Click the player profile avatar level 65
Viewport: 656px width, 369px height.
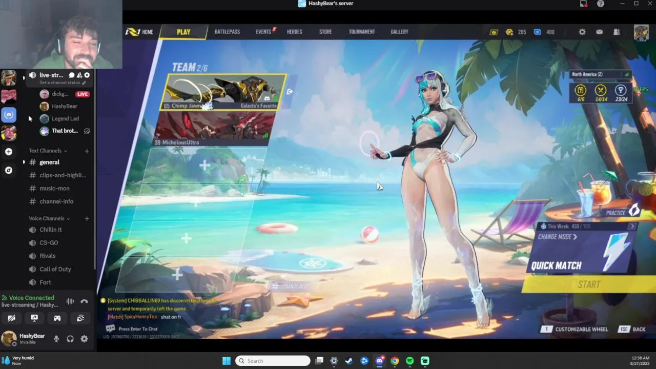(641, 33)
